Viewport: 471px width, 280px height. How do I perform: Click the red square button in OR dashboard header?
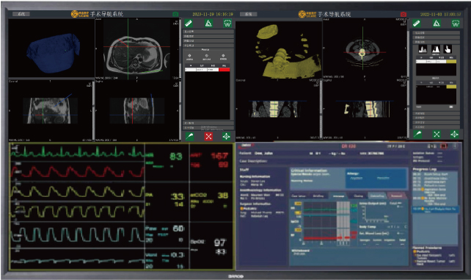tap(443, 146)
